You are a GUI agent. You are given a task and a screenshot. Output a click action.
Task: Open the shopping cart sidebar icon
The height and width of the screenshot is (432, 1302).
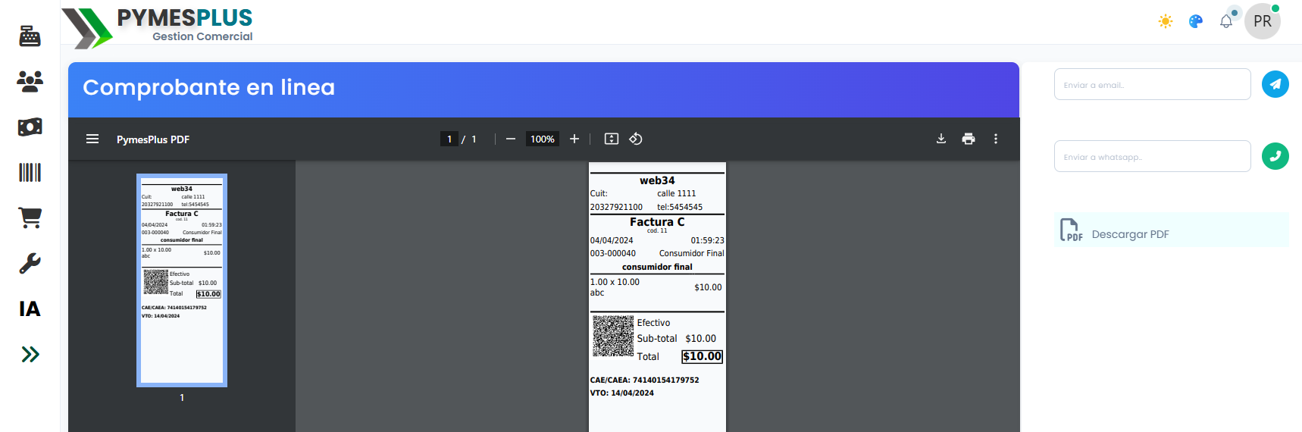[x=30, y=218]
